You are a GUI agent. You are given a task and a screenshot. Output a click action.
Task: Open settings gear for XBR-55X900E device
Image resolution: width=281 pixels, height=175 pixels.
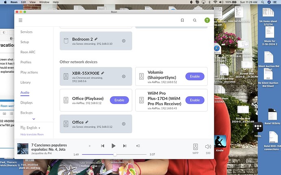[x=124, y=76]
